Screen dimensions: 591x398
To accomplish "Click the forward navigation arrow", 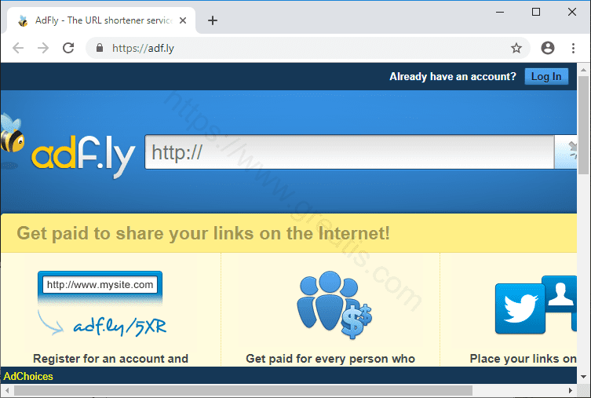I will 43,48.
